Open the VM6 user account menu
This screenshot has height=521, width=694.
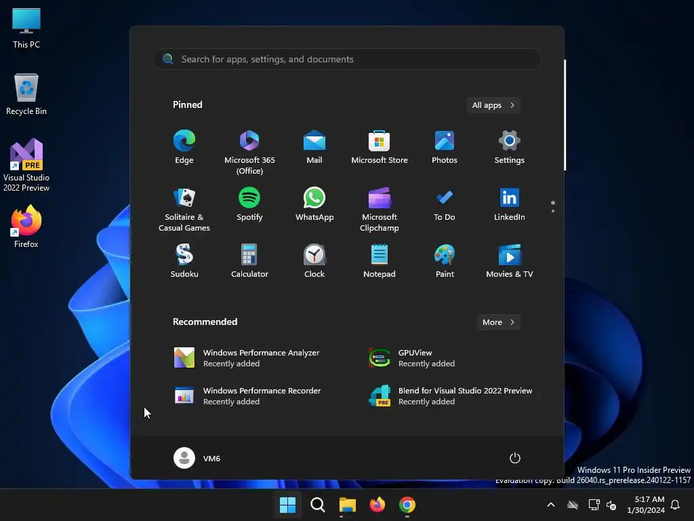pyautogui.click(x=197, y=458)
